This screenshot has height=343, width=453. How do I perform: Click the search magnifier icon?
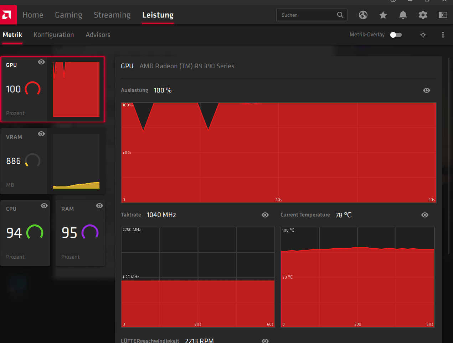pos(340,15)
